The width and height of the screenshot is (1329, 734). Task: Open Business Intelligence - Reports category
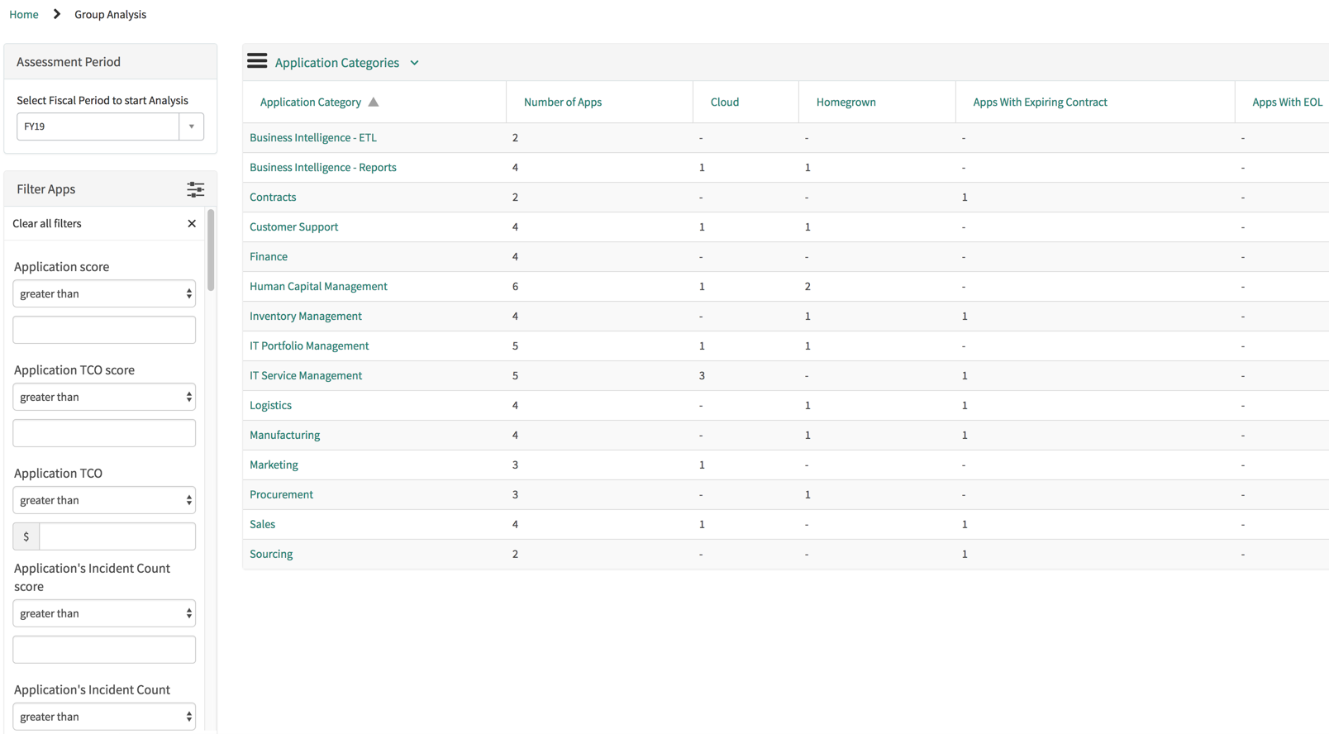coord(323,168)
